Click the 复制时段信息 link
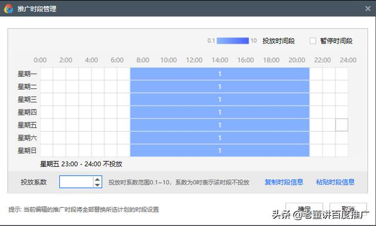376x226 pixels. (x=284, y=182)
